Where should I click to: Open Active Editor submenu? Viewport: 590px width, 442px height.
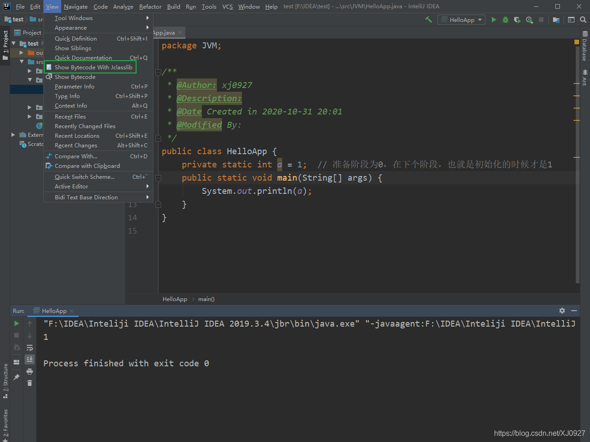[x=98, y=187]
